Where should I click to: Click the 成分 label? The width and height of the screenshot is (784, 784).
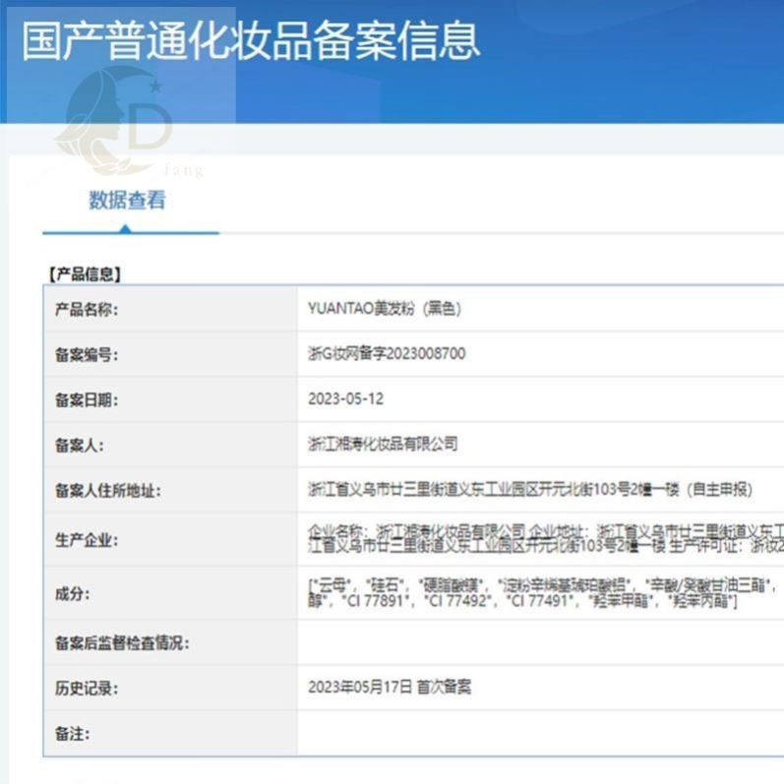tap(73, 594)
